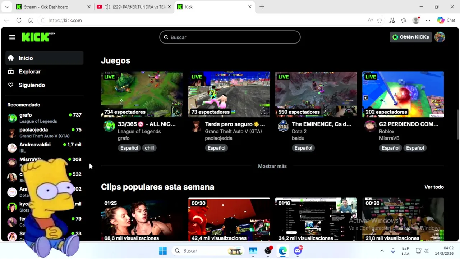Screen dimensions: 460x259
Task: Click the Obtén KICKs button
Action: (x=411, y=37)
